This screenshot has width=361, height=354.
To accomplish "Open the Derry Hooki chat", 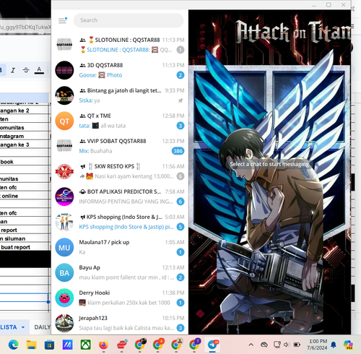I will [120, 298].
